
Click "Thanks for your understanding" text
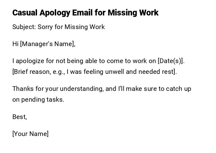click(x=58, y=89)
